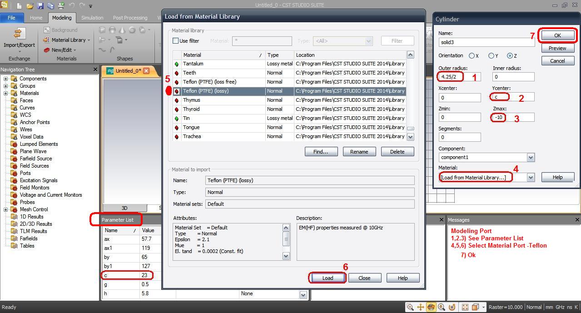Switch to the Simulation ribbon tab
Viewport: 581px width, 313px height.
coord(92,18)
